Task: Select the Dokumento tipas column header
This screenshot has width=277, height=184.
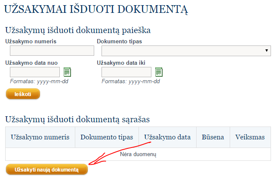Action: click(107, 137)
